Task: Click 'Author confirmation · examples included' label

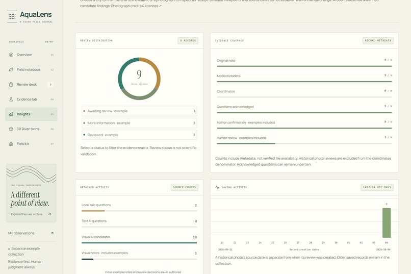Action: tap(246, 122)
